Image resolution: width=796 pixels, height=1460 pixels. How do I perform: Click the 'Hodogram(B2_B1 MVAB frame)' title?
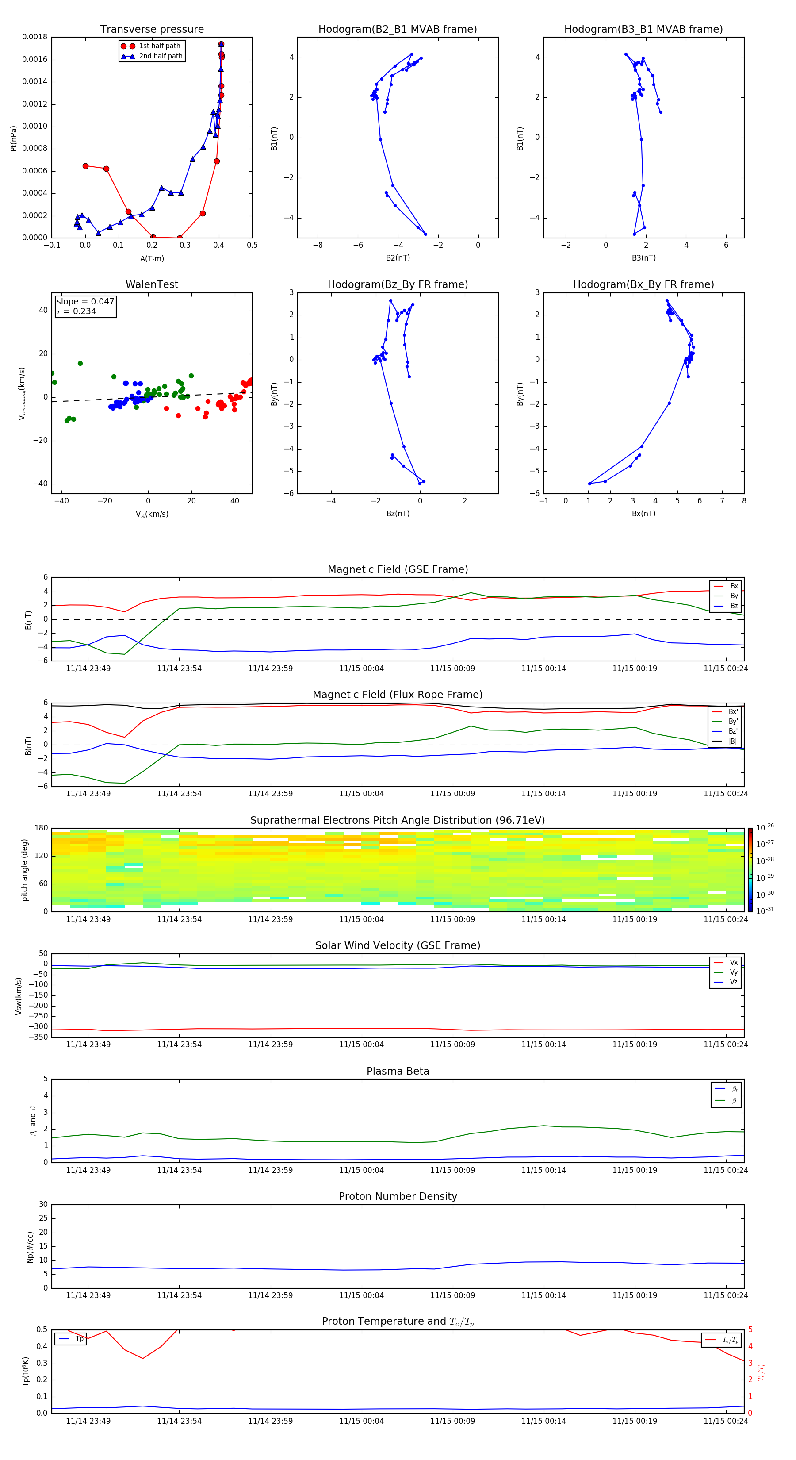click(398, 30)
